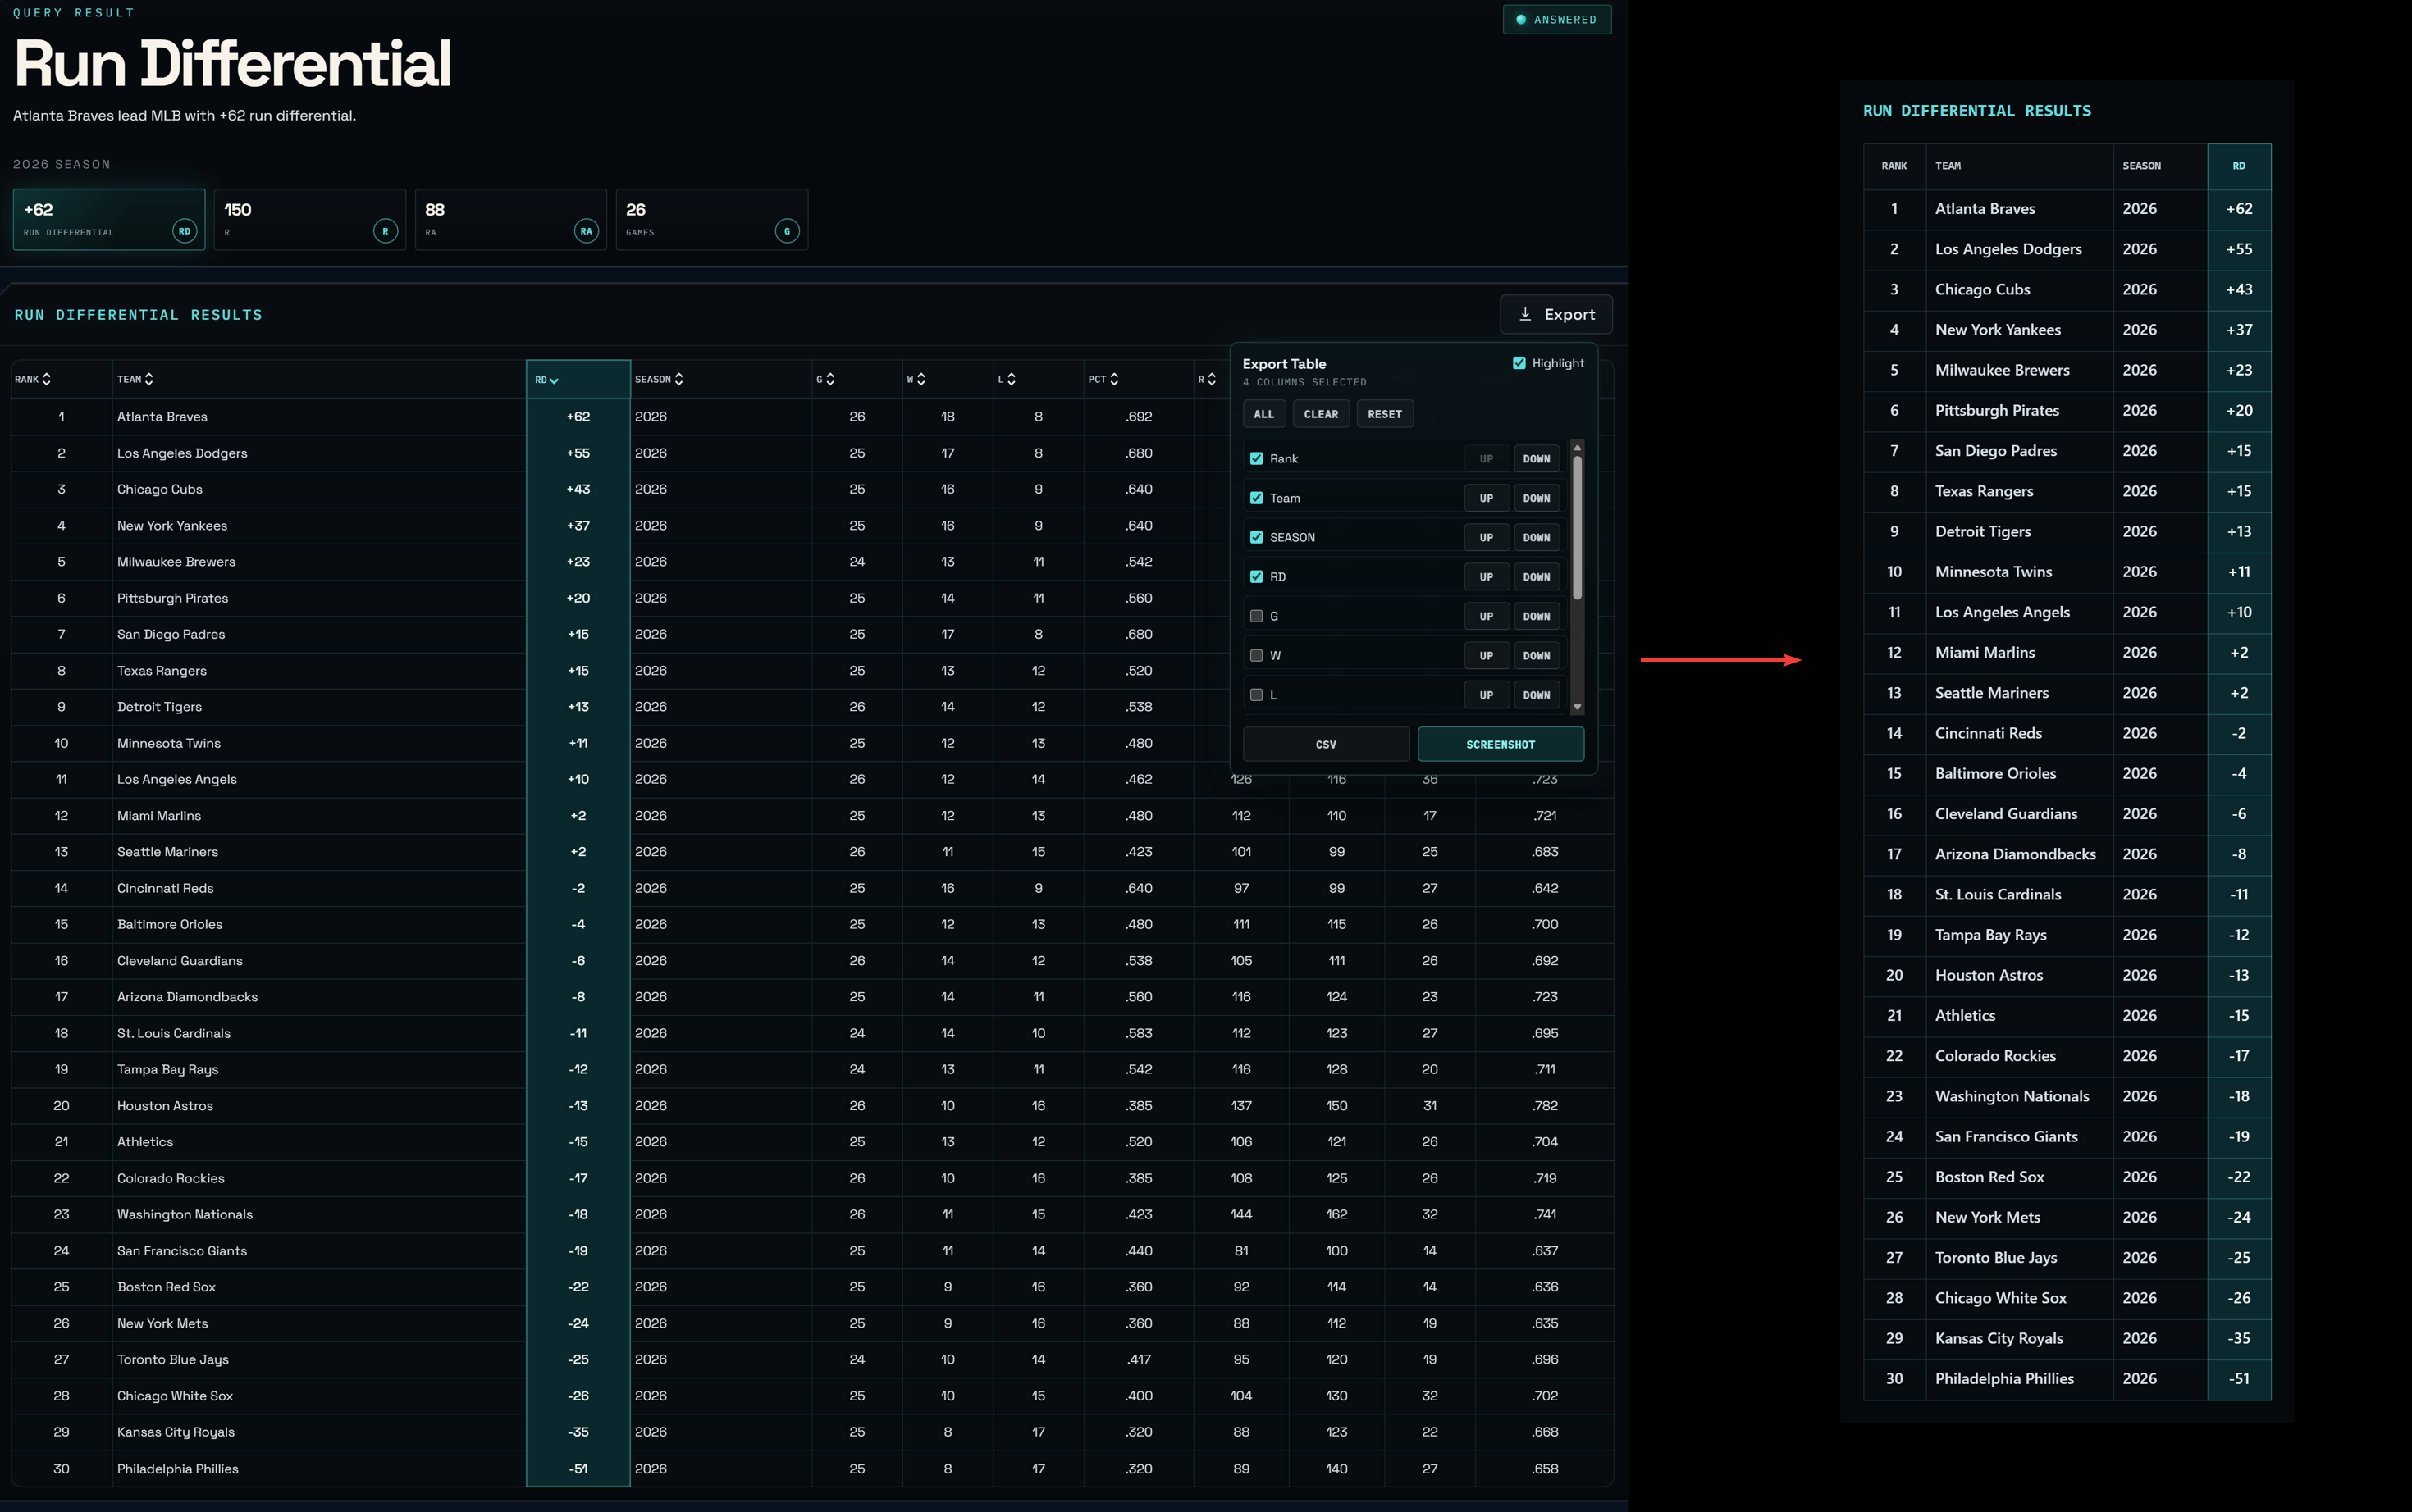The width and height of the screenshot is (2412, 1512).
Task: Move Team column DOWN in export list
Action: [x=1536, y=498]
